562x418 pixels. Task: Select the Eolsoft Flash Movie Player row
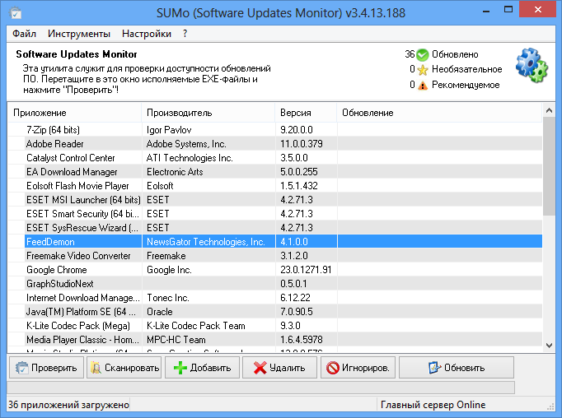click(275, 185)
